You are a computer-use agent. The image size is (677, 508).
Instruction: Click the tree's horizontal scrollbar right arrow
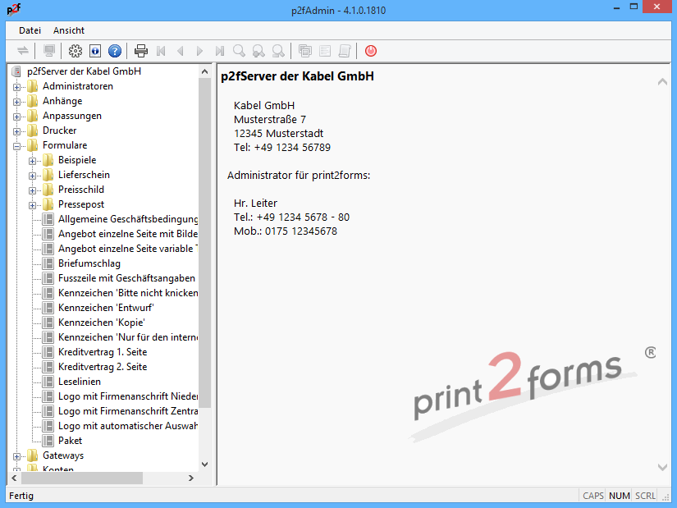pyautogui.click(x=190, y=478)
